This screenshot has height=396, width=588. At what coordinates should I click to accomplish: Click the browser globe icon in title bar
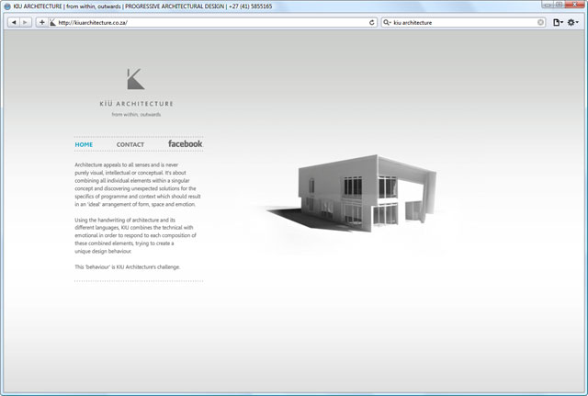point(7,6)
